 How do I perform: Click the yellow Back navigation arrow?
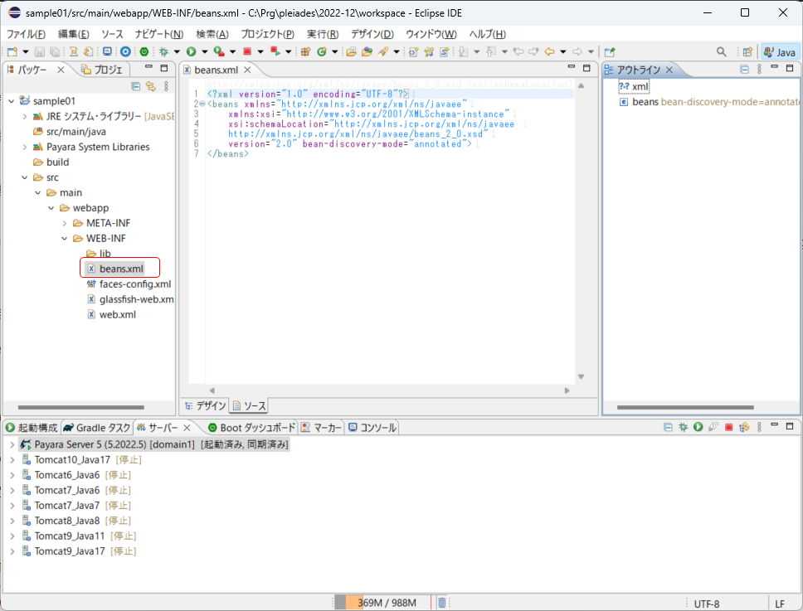pyautogui.click(x=549, y=51)
